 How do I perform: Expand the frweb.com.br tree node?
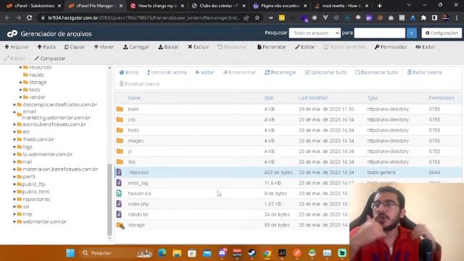click(x=14, y=139)
